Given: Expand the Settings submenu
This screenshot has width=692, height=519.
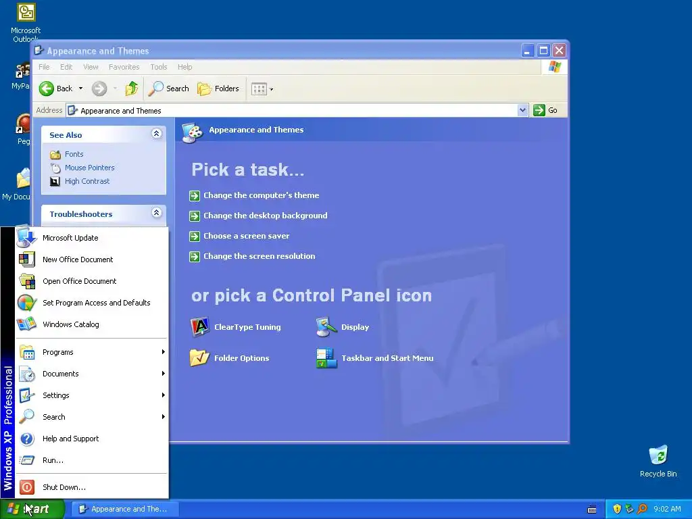Looking at the screenshot, I should click(x=92, y=395).
